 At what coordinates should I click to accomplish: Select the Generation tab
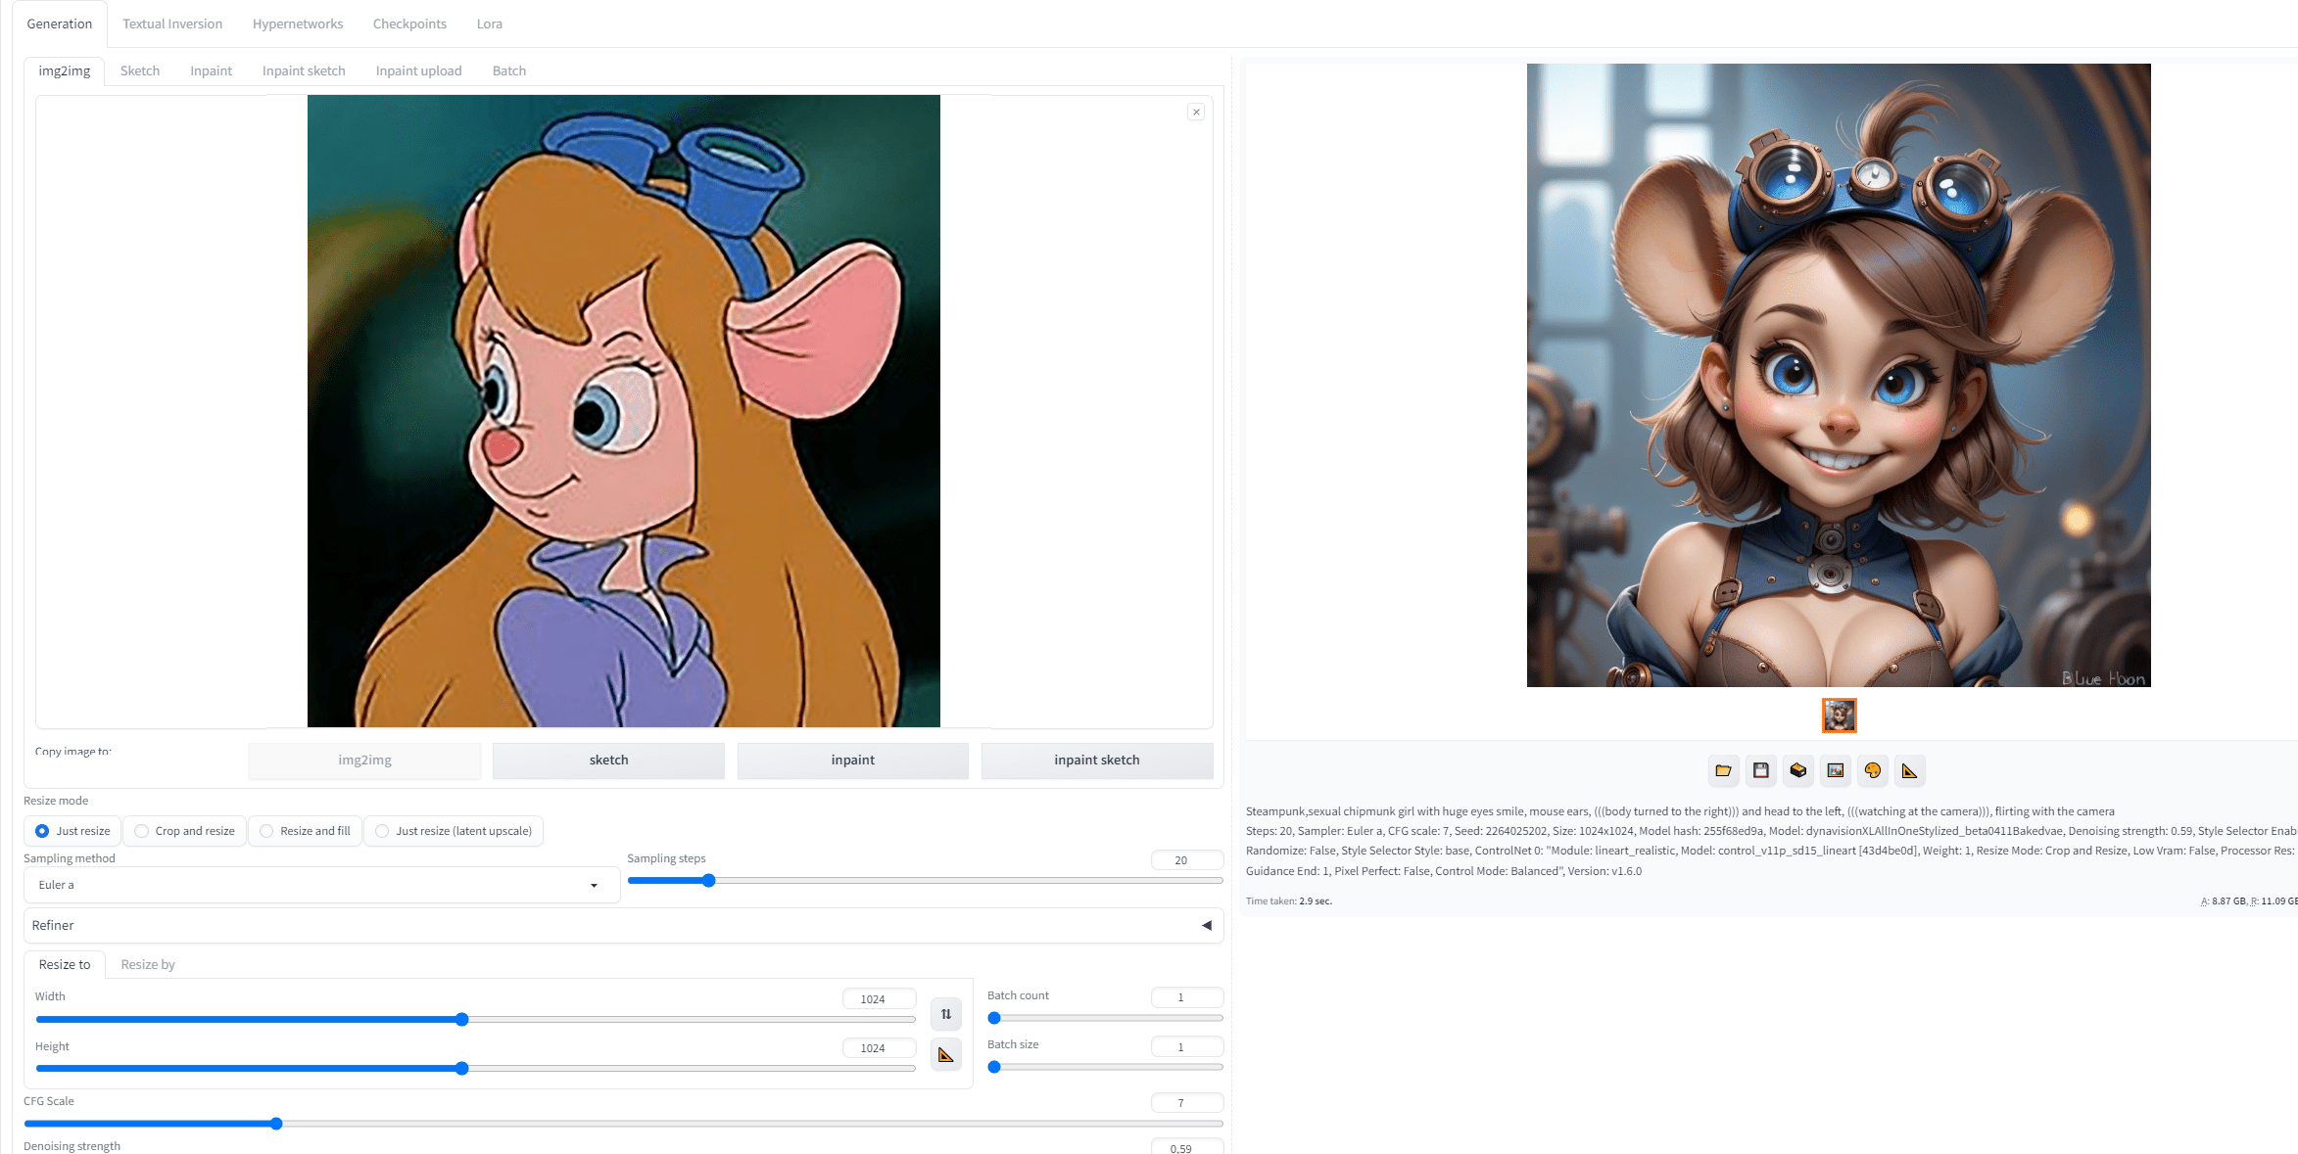(60, 23)
